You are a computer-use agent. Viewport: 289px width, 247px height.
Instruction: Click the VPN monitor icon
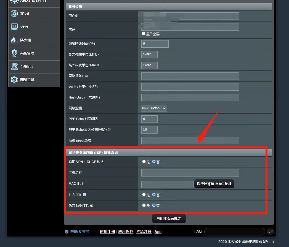[x=14, y=27]
